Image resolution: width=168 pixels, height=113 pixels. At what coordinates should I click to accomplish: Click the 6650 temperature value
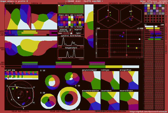82,47
